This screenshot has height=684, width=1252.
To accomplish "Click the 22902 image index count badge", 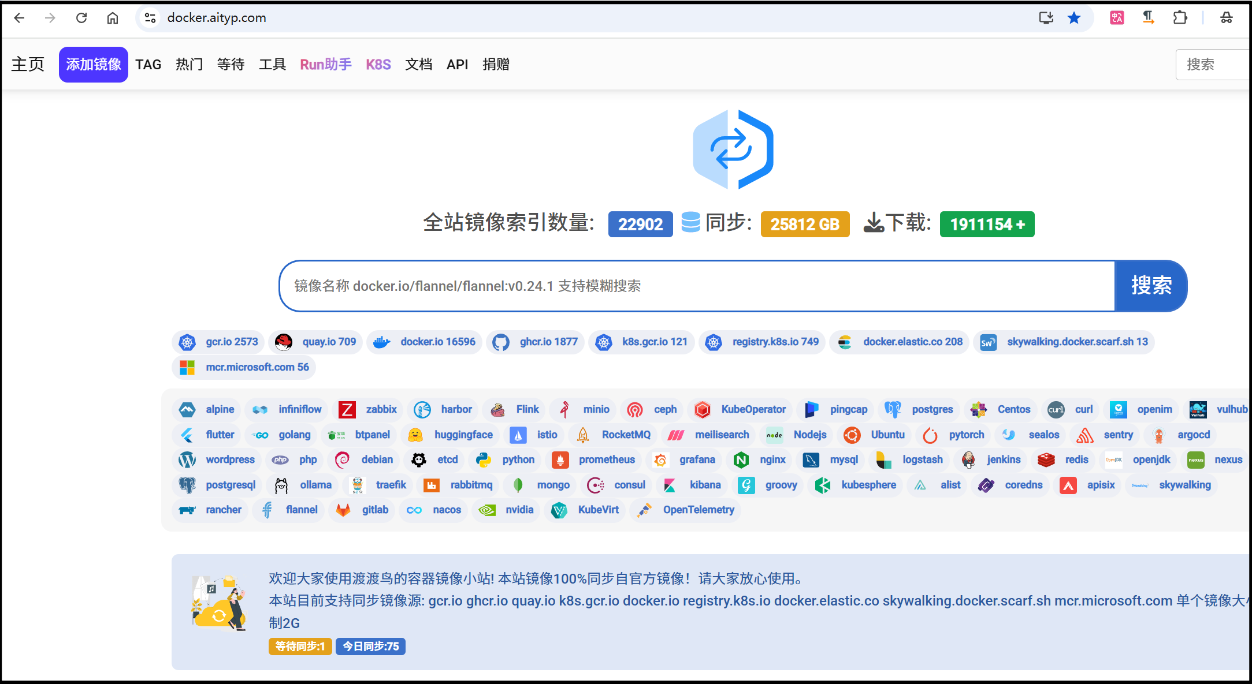I will tap(640, 224).
